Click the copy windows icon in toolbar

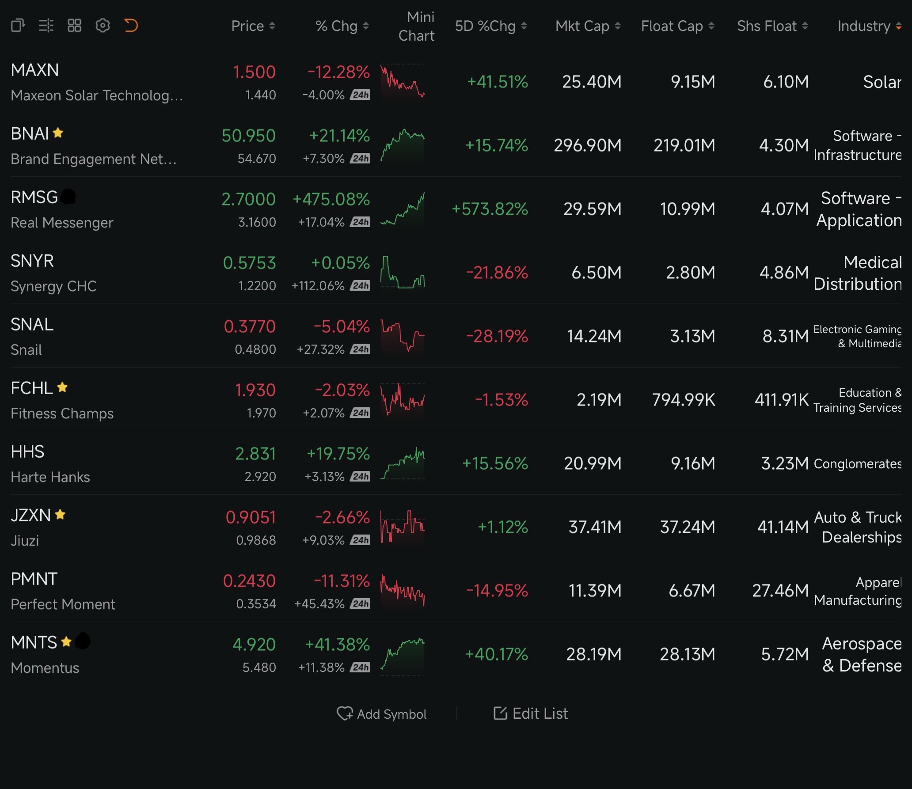(18, 26)
